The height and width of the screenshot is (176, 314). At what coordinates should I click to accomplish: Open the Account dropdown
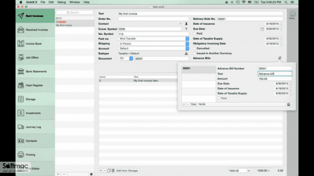click(153, 49)
